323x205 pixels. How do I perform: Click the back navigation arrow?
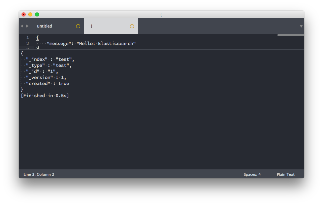pyautogui.click(x=21, y=26)
